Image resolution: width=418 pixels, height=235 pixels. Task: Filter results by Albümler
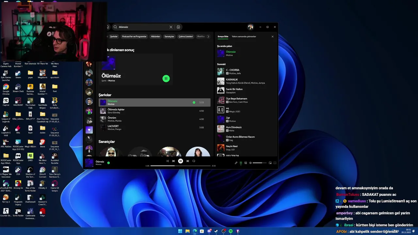pos(155,37)
